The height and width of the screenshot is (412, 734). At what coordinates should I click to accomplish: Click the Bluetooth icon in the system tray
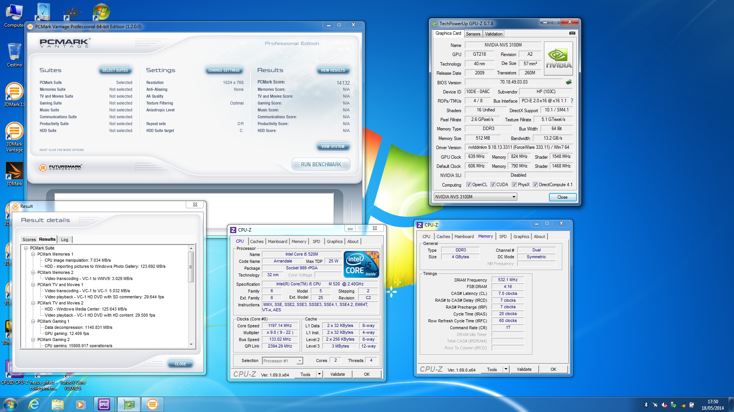point(646,405)
